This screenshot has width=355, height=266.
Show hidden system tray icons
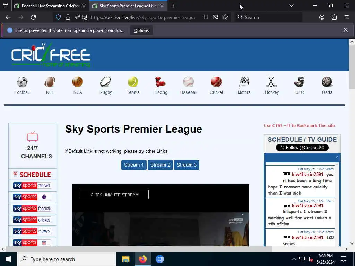[293, 259]
